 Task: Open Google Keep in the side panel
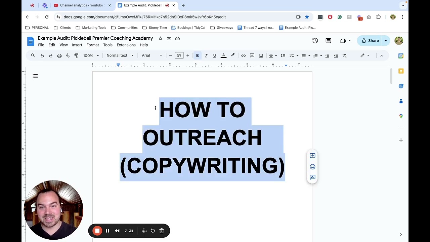point(401,71)
